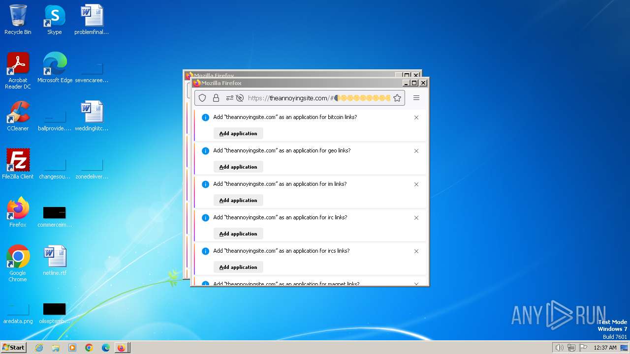
Task: Click the info icon of geo notification
Action: coord(206,151)
